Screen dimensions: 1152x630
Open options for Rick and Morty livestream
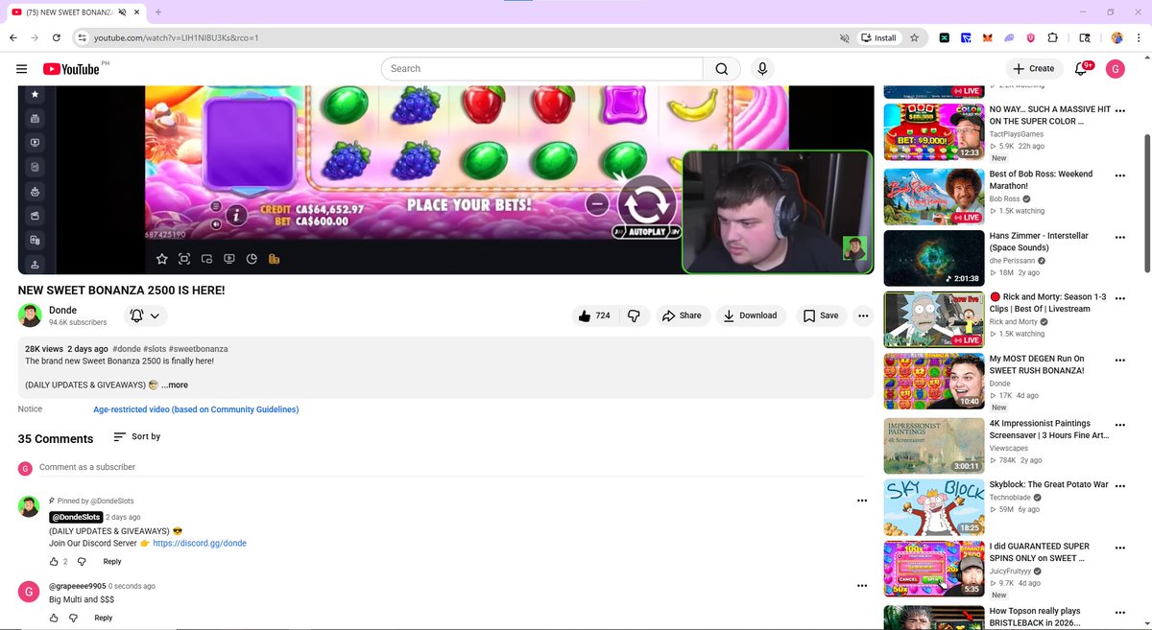pos(1118,299)
